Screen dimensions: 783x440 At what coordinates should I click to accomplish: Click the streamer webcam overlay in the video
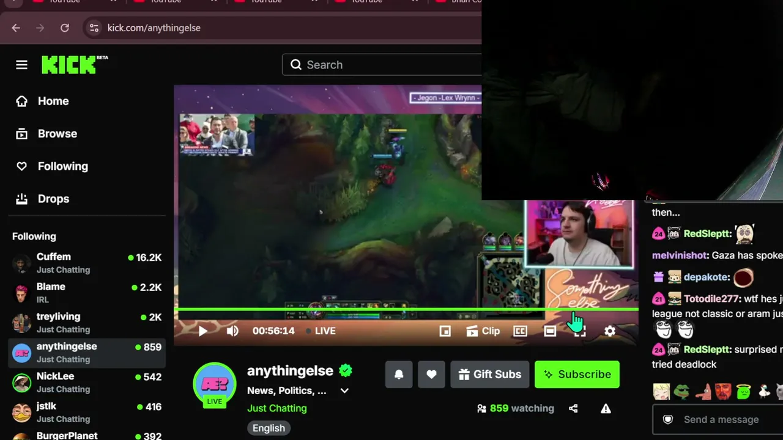tap(579, 233)
